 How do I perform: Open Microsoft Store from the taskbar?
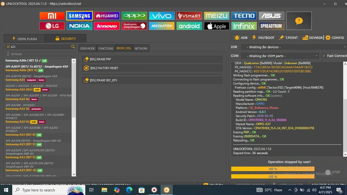click(142, 190)
